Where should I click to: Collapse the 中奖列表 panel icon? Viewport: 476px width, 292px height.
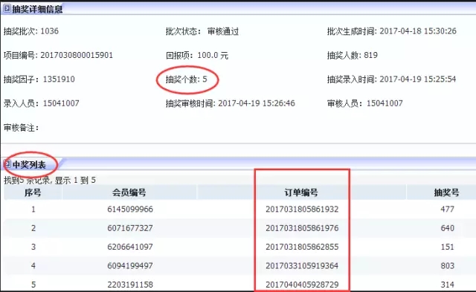click(7, 164)
